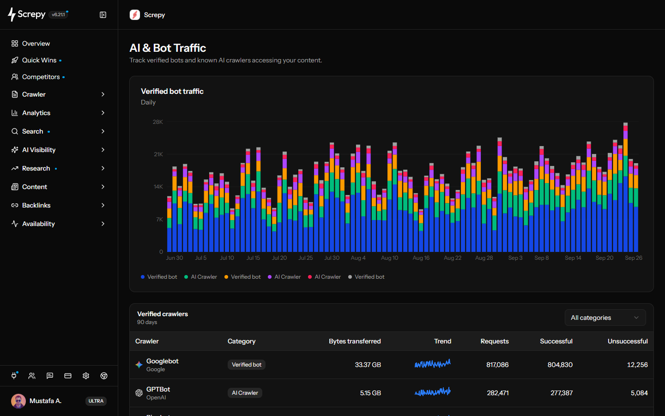Click the GPTBot AI Crawler category tag

[x=245, y=393]
